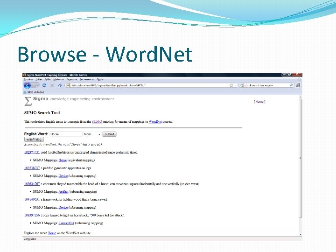Go back with the Firefox back arrow
The height and width of the screenshot is (252, 336).
27,85
